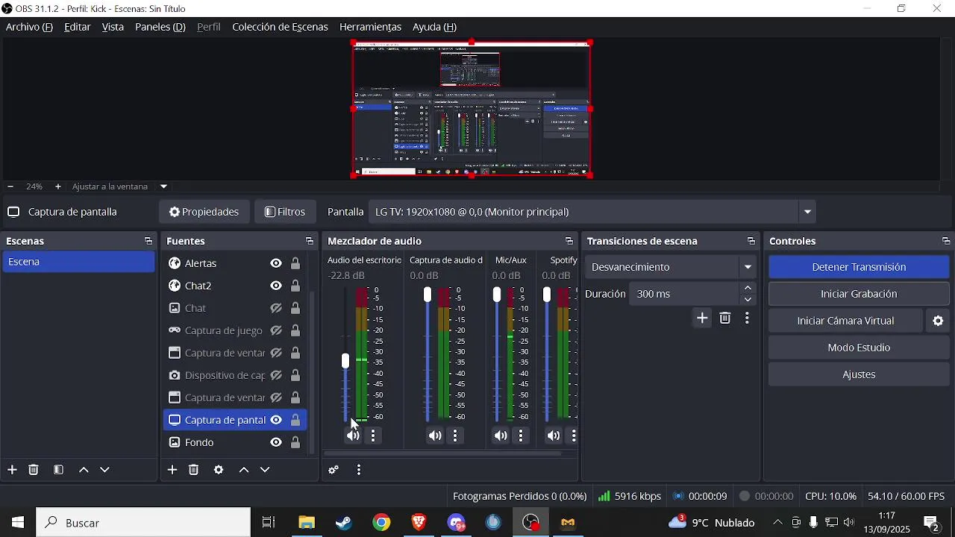
Task: Lock toggle for Alertas source
Action: (x=296, y=263)
